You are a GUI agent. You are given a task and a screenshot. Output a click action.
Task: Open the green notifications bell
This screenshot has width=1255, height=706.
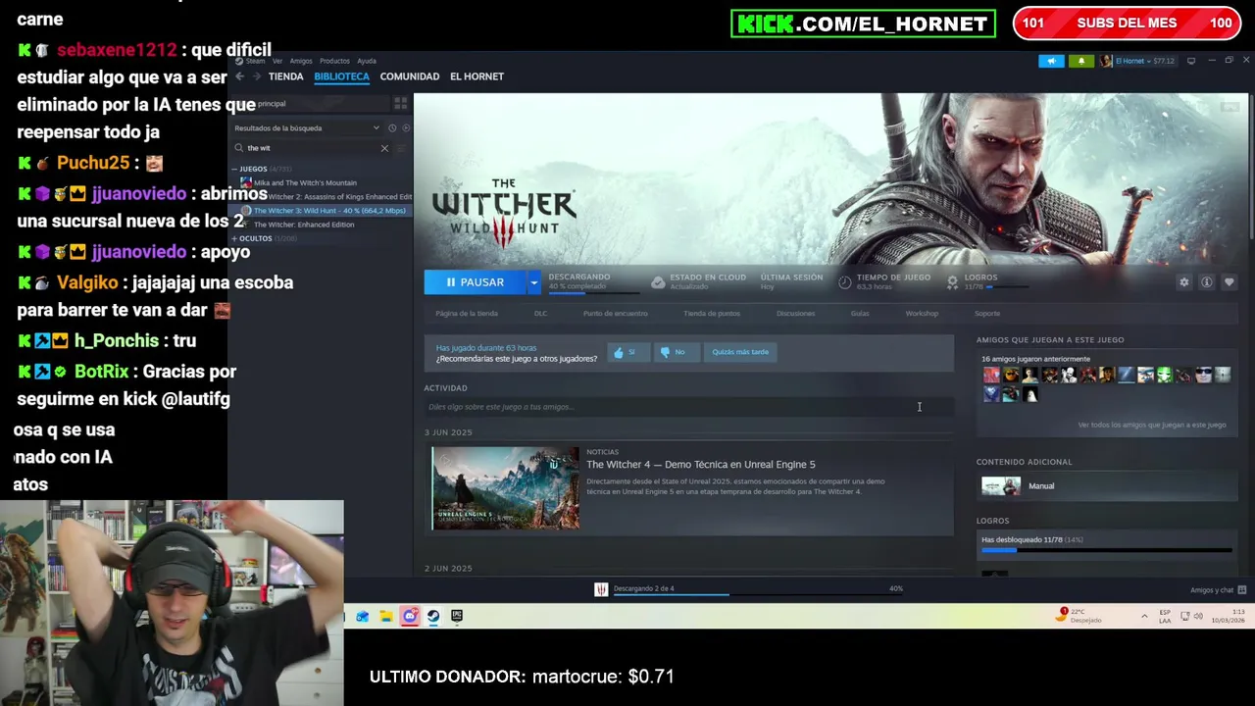1081,61
